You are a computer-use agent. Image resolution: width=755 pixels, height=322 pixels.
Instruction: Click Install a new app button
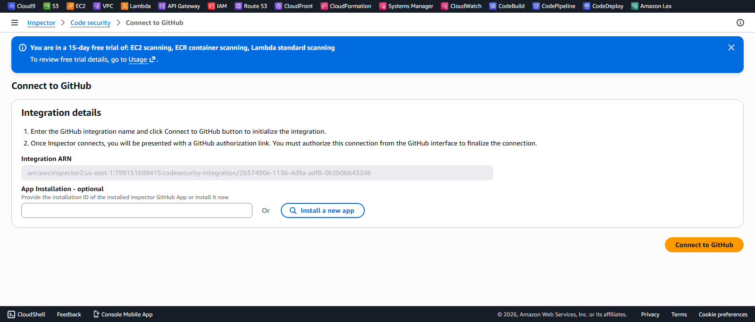pos(323,210)
